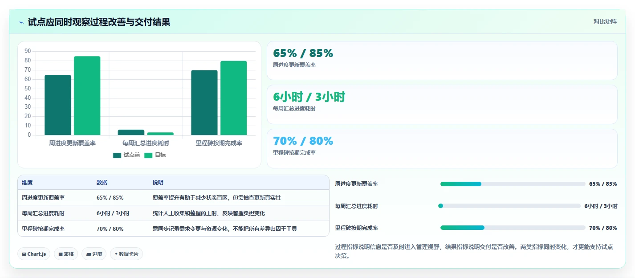Toggle the 试点前 legend swatch
The height and width of the screenshot is (278, 635).
pos(117,155)
